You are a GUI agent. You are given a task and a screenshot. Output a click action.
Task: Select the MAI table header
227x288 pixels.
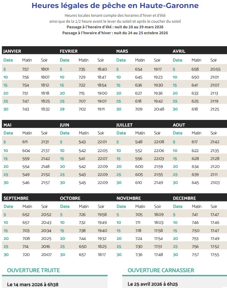[x=8, y=125]
